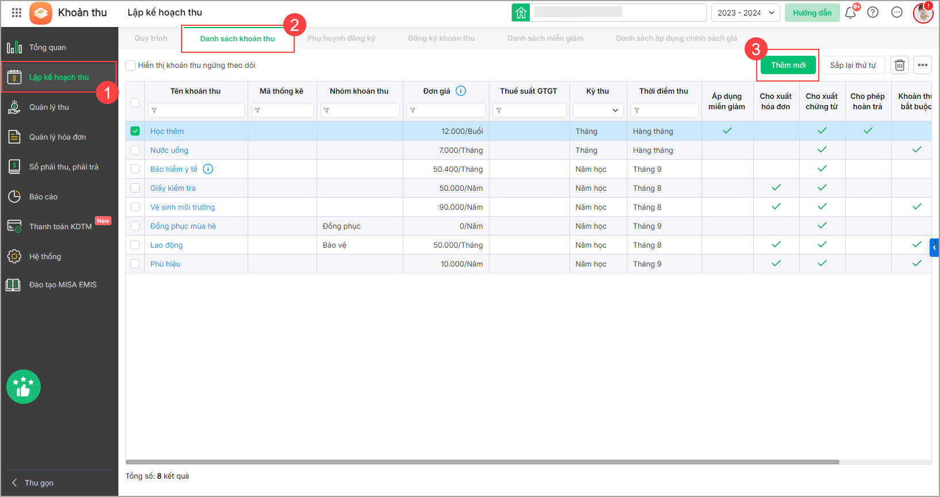Click the info icon beside Đơn giá
This screenshot has width=940, height=497.
point(461,91)
